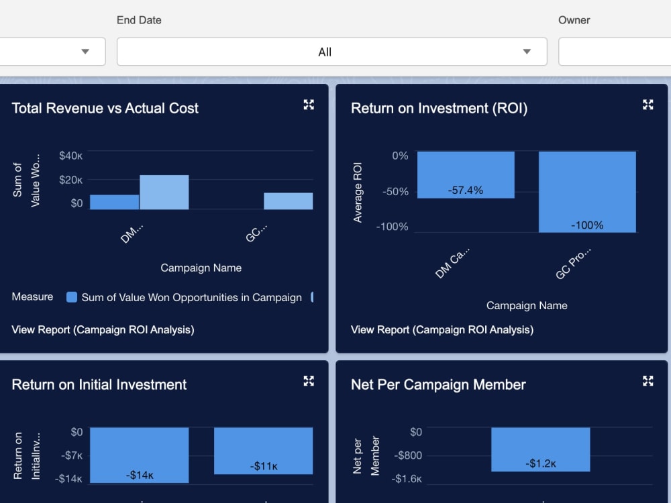The image size is (671, 503).
Task: Click the second partially hidden legend swatch
Action: pyautogui.click(x=312, y=297)
